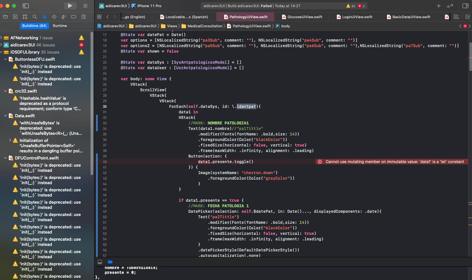472x280 pixels.
Task: Open the Report navigator icon
Action: tap(83, 17)
